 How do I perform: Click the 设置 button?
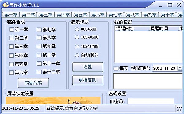[x=88, y=67]
